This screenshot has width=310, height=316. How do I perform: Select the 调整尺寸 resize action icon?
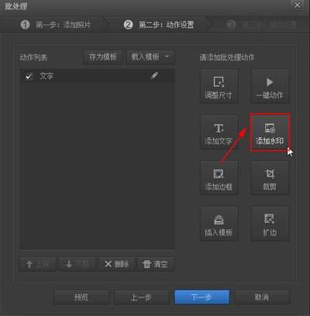[x=219, y=82]
